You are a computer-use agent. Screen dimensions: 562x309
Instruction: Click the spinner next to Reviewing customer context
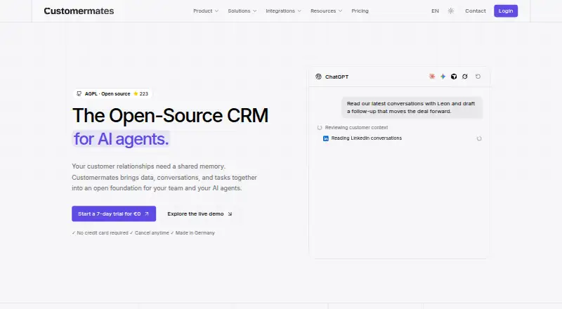[x=320, y=128]
